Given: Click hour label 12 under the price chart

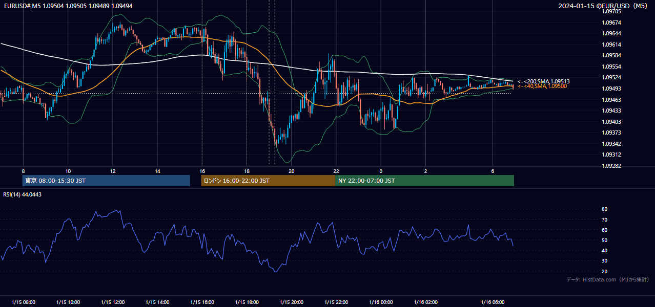Looking at the screenshot, I should pyautogui.click(x=113, y=171).
